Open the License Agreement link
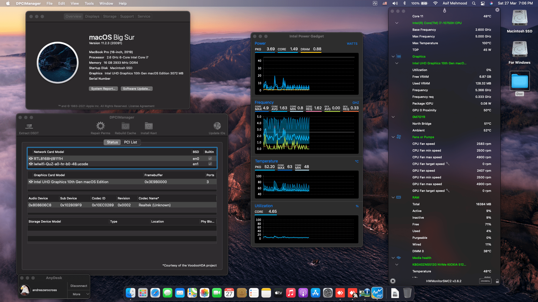Viewport: 538px width, 302px height. tap(141, 106)
